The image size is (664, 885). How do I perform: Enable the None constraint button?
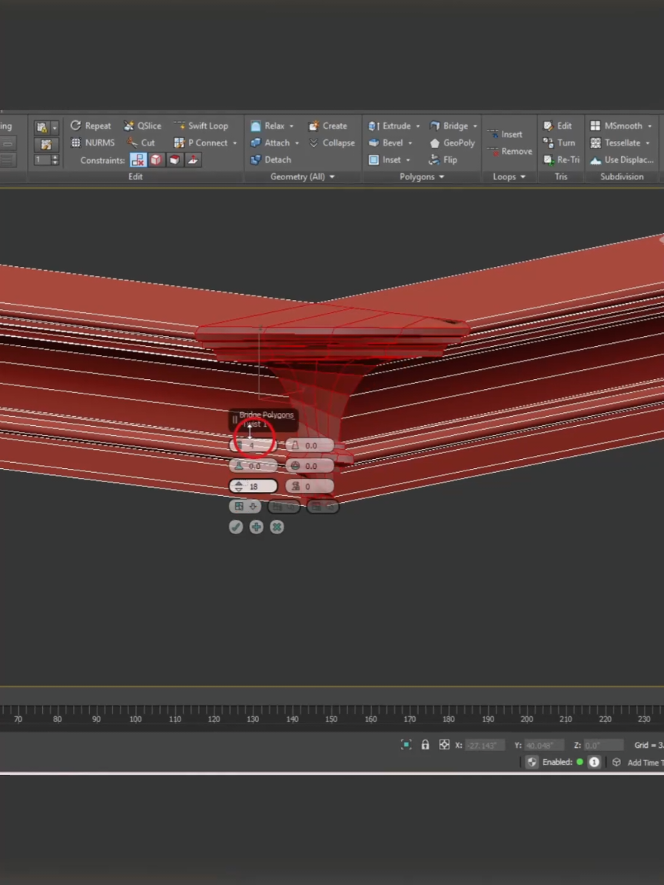pos(138,161)
